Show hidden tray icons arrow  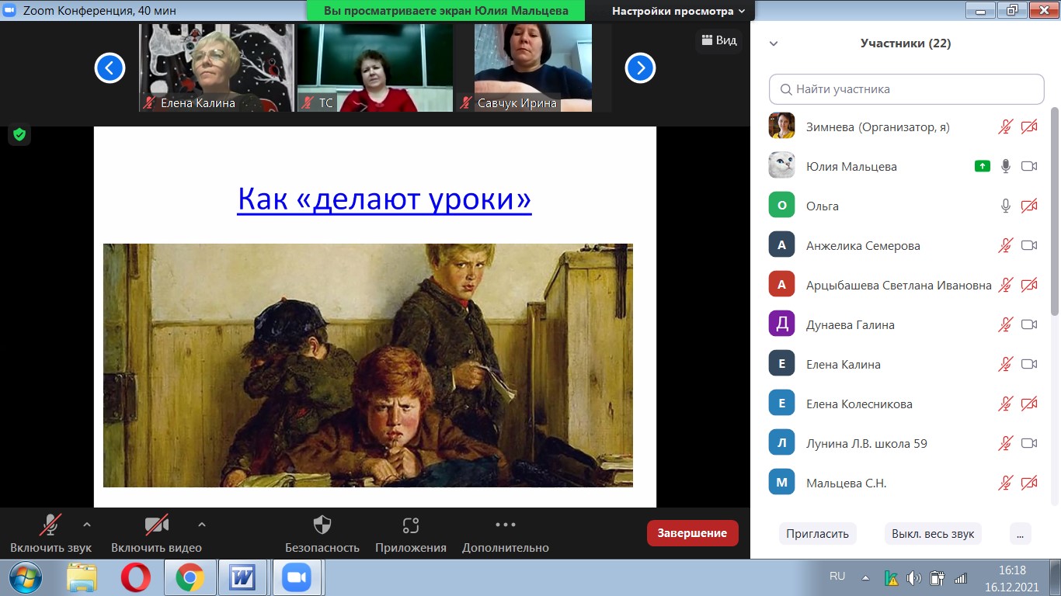pos(865,578)
